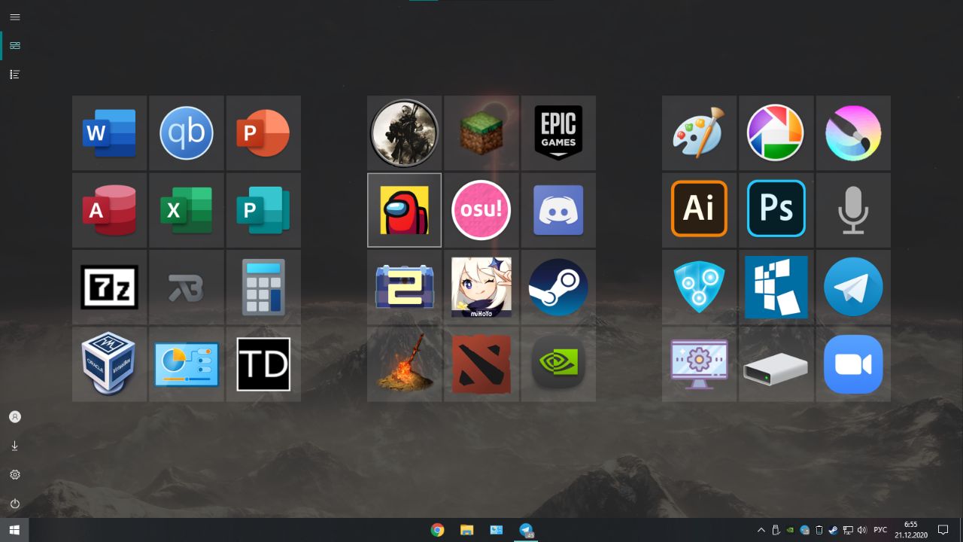Change the РУС input language
Viewport: 963px width, 542px height.
pyautogui.click(x=879, y=530)
